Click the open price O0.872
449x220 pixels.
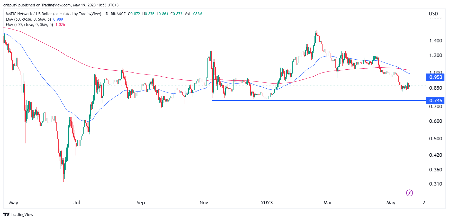tap(134, 14)
